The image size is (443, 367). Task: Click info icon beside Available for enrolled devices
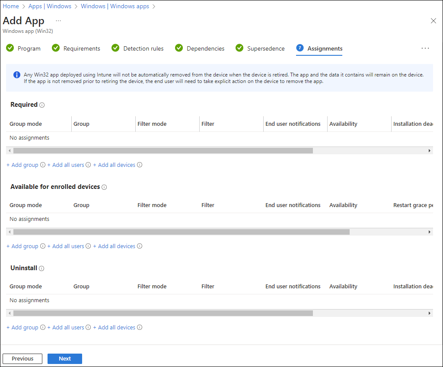coord(104,187)
